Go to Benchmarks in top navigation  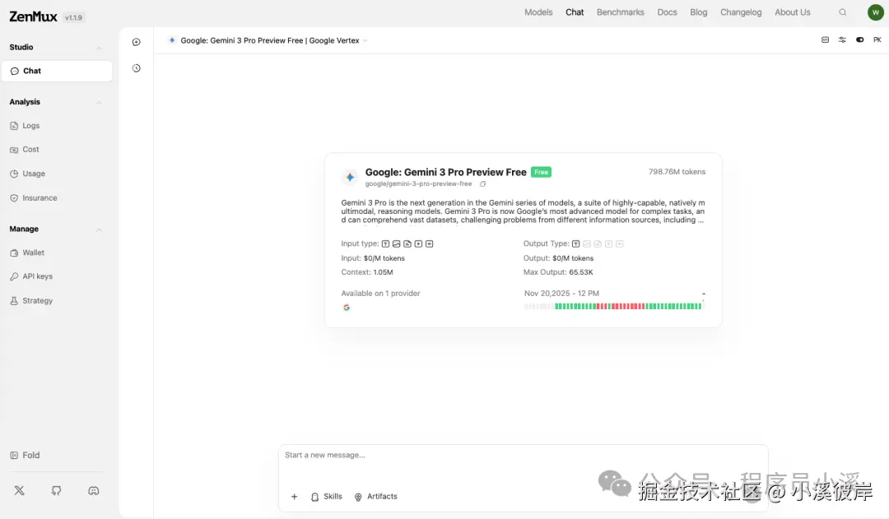click(x=620, y=12)
